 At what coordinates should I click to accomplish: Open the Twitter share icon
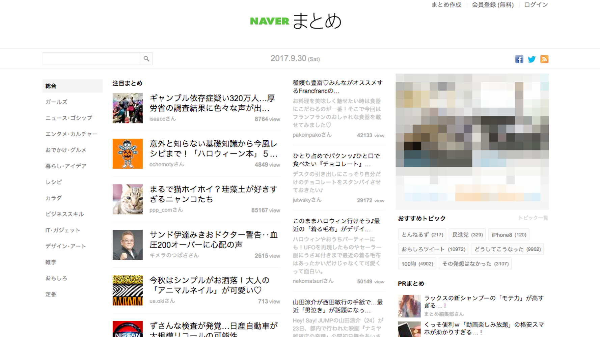(531, 59)
